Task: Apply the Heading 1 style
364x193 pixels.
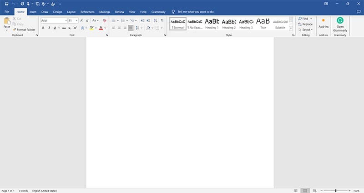Action: [212, 24]
